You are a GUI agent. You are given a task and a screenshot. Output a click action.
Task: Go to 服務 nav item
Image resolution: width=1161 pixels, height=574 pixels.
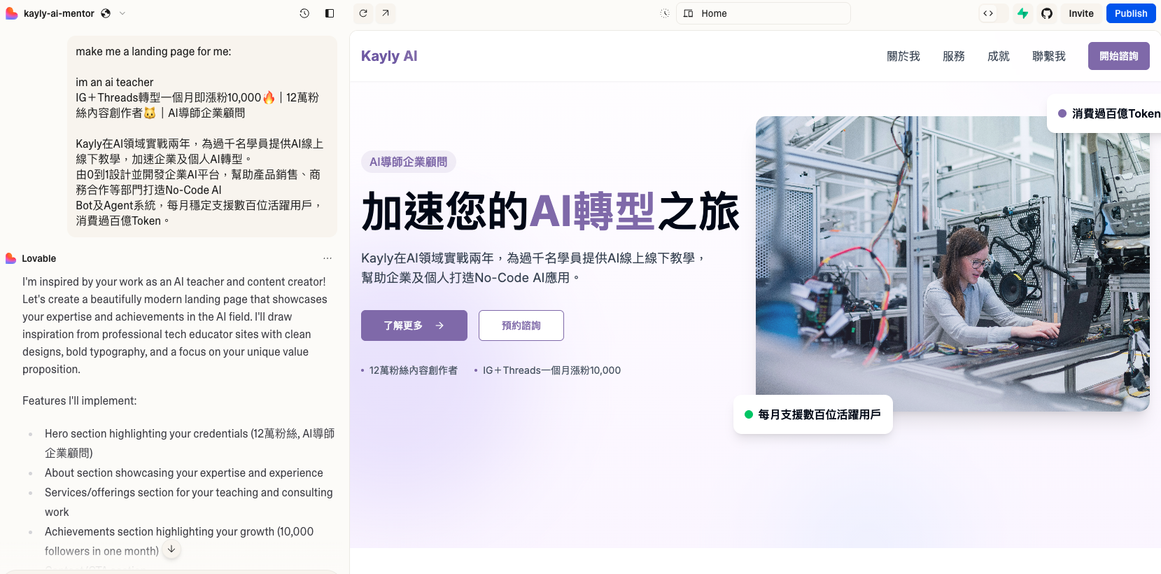click(x=954, y=56)
